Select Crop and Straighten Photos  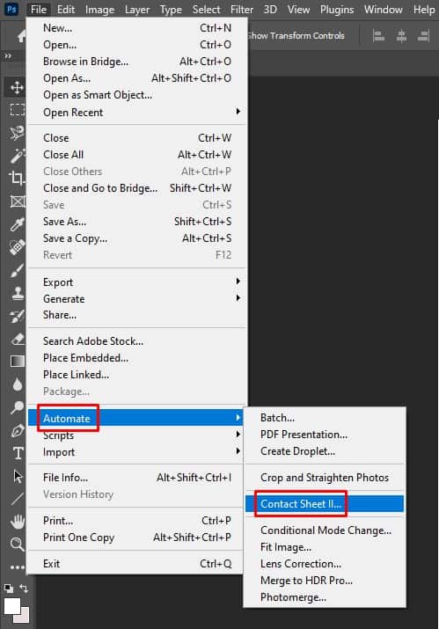point(325,478)
